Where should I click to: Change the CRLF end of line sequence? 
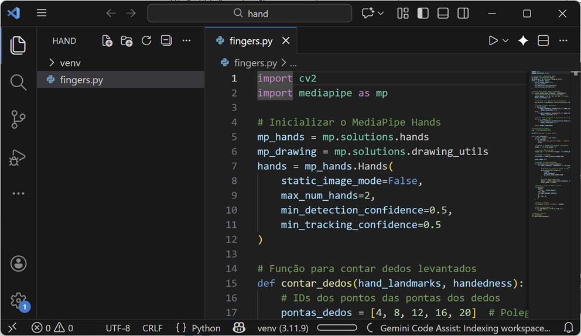152,328
